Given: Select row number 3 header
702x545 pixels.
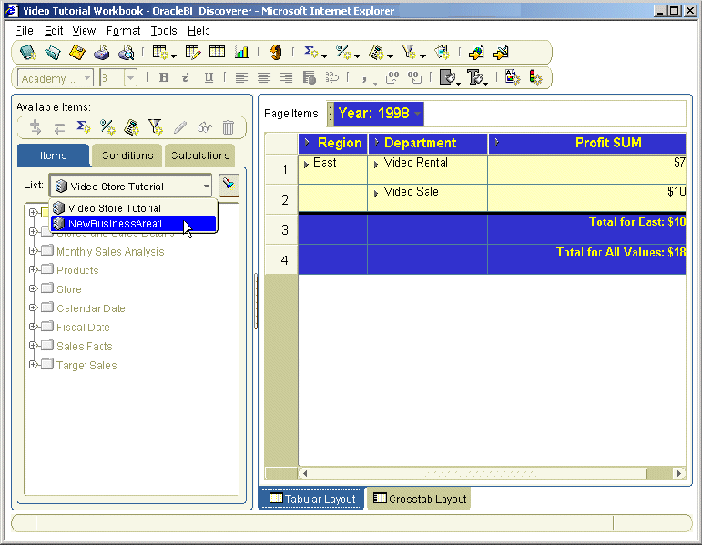Looking at the screenshot, I should coord(281,229).
